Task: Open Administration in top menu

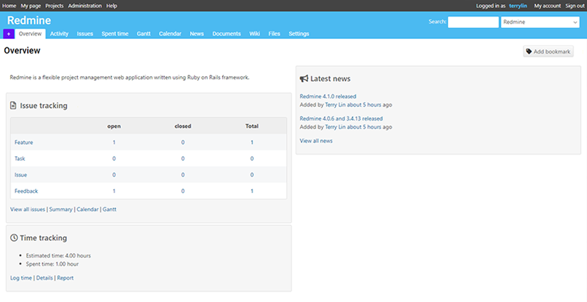Action: 85,6
